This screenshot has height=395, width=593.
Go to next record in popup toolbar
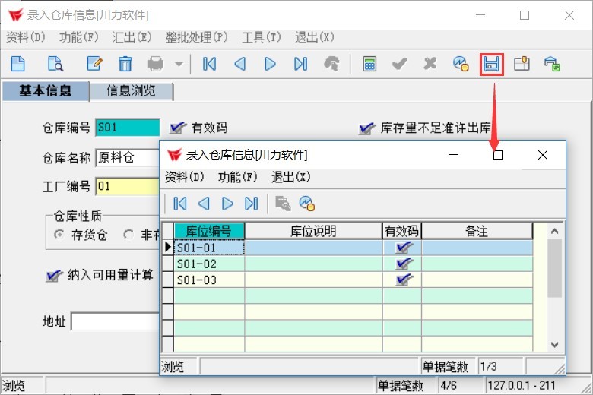click(x=227, y=204)
